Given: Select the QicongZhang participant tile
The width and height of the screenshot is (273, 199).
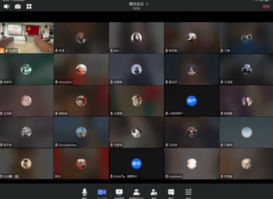Looking at the screenshot, I should pos(81,132).
